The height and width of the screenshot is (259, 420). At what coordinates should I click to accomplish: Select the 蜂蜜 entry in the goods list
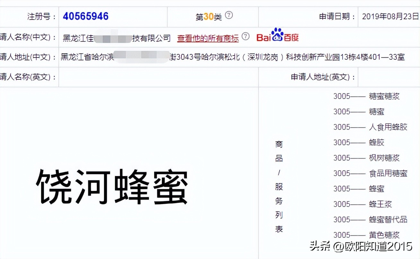point(377,189)
